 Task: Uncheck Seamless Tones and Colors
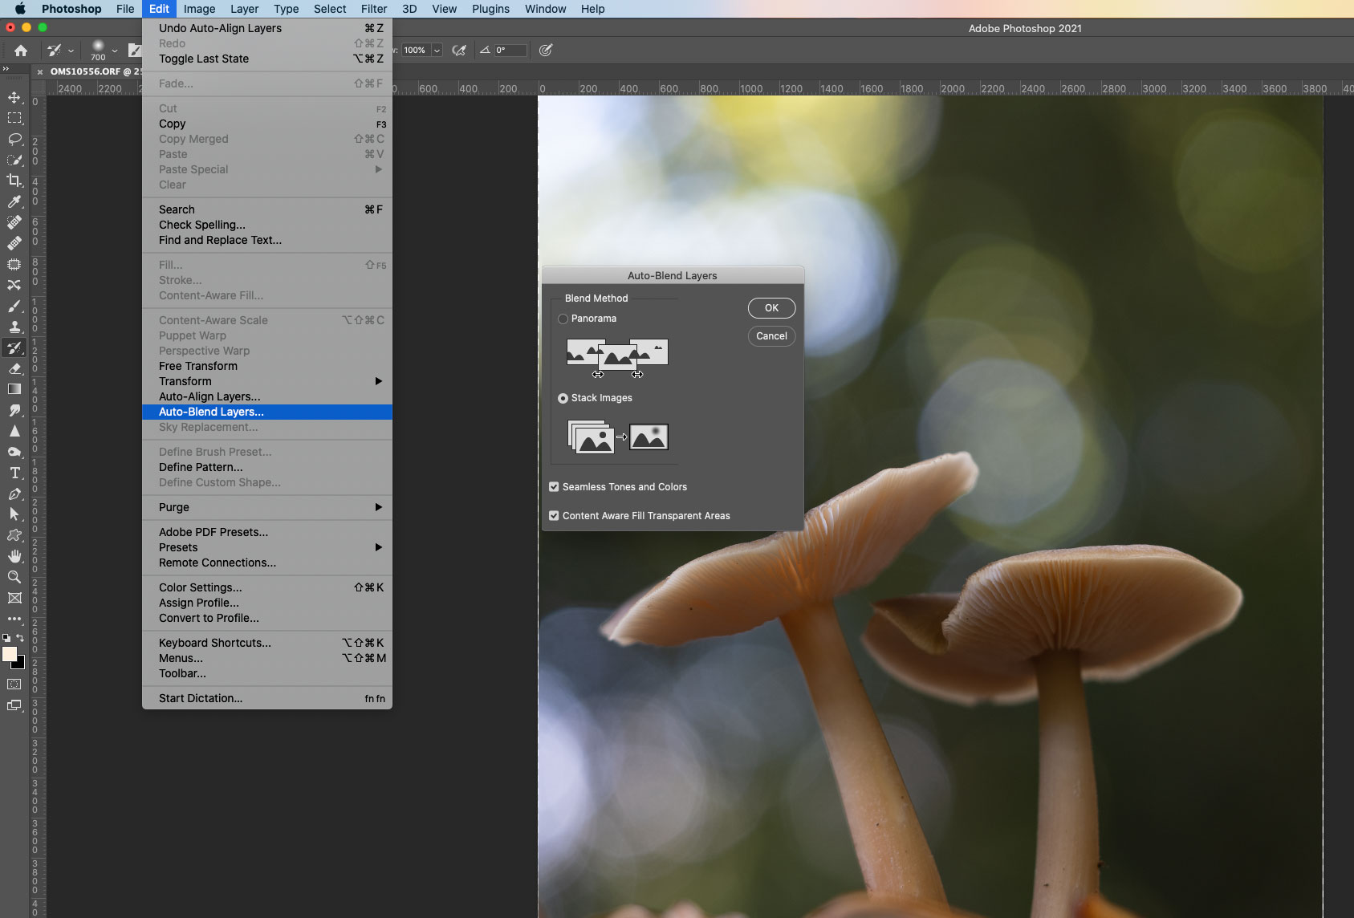coord(554,487)
